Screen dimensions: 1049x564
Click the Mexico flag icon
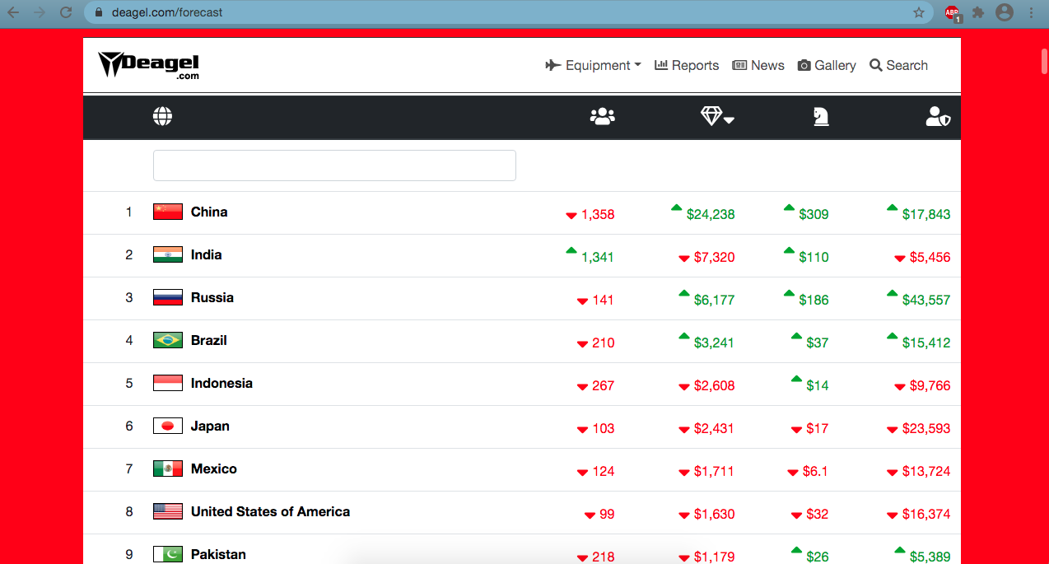pyautogui.click(x=168, y=468)
